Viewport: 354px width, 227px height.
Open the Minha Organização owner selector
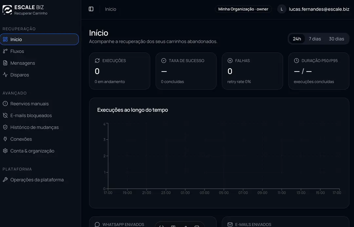click(x=243, y=9)
